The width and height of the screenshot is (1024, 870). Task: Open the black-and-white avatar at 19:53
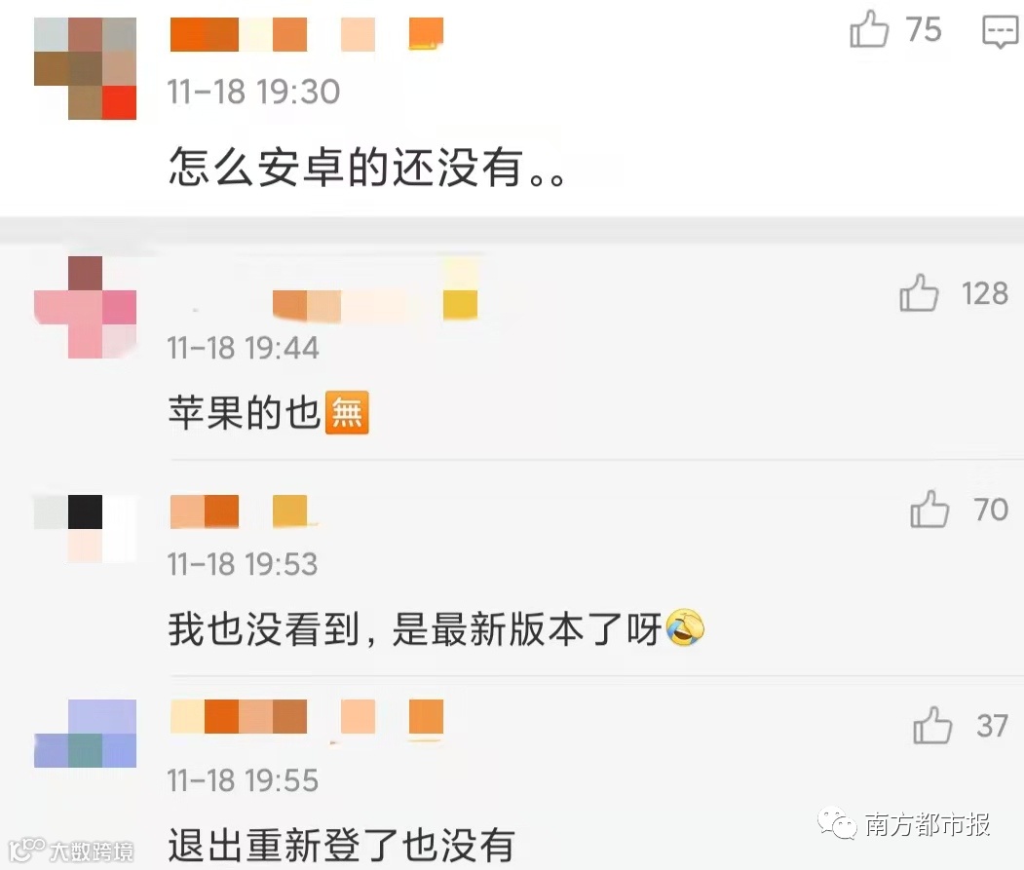pyautogui.click(x=85, y=529)
